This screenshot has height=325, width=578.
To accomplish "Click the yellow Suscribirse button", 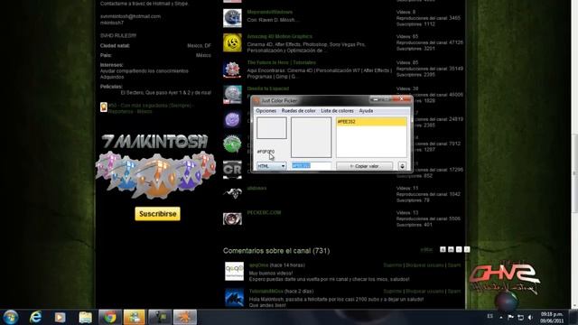I will (x=157, y=214).
